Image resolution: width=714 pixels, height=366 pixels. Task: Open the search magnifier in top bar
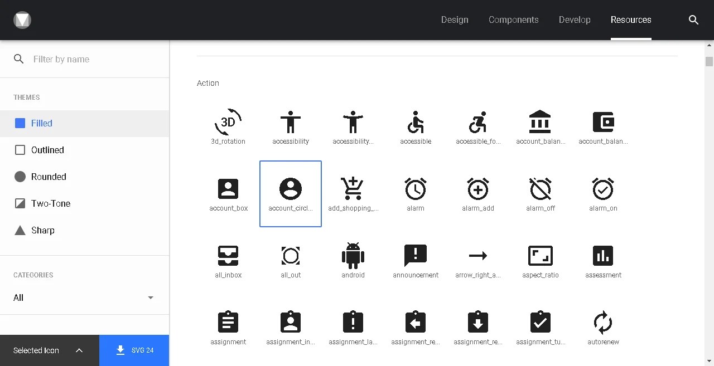coord(693,19)
